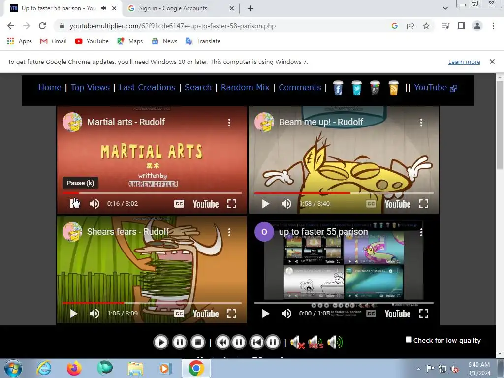504x378 pixels.
Task: Toggle captions on Shears fears video
Action: click(x=179, y=314)
